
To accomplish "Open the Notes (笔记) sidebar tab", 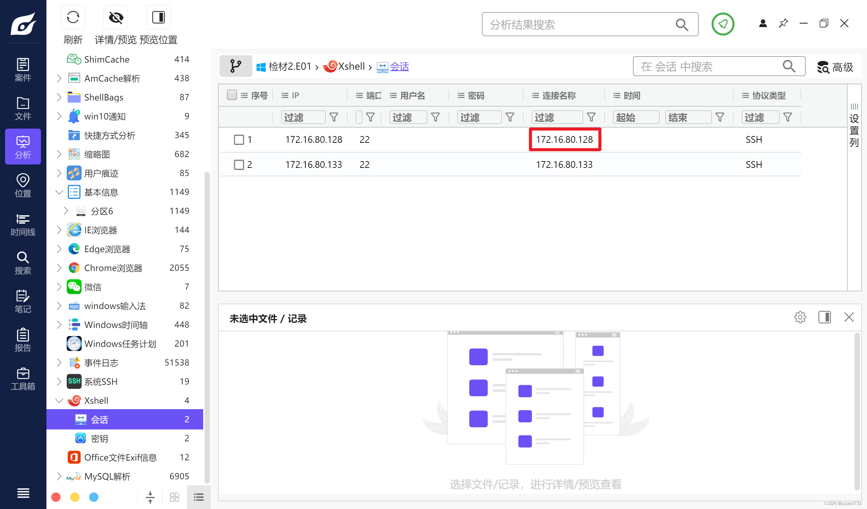I will pyautogui.click(x=23, y=302).
